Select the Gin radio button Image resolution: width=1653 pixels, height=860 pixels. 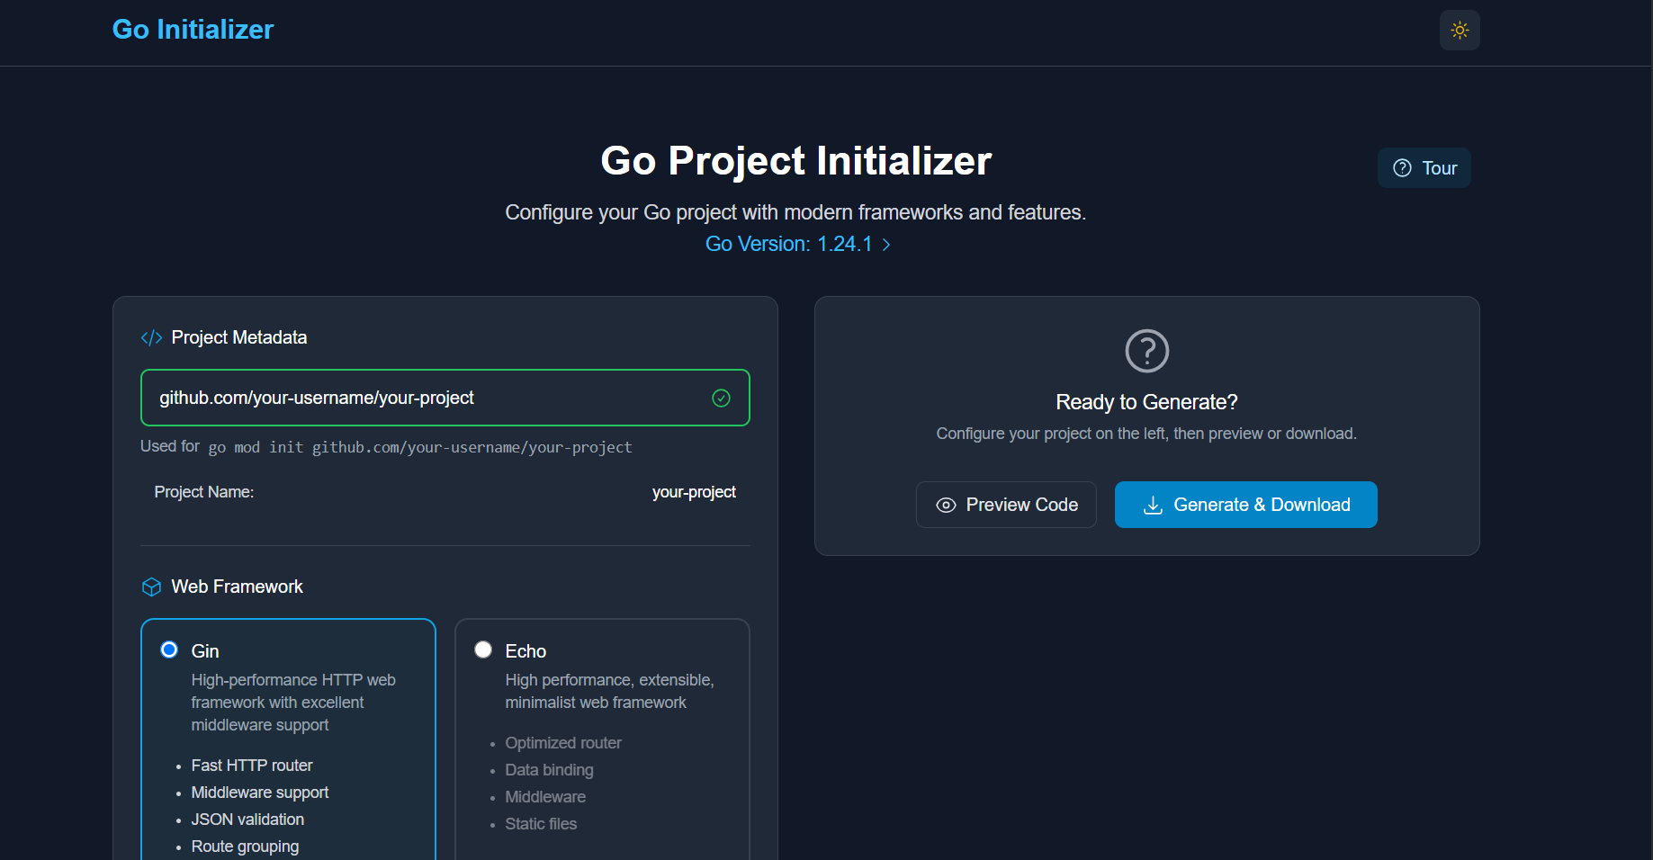[169, 649]
